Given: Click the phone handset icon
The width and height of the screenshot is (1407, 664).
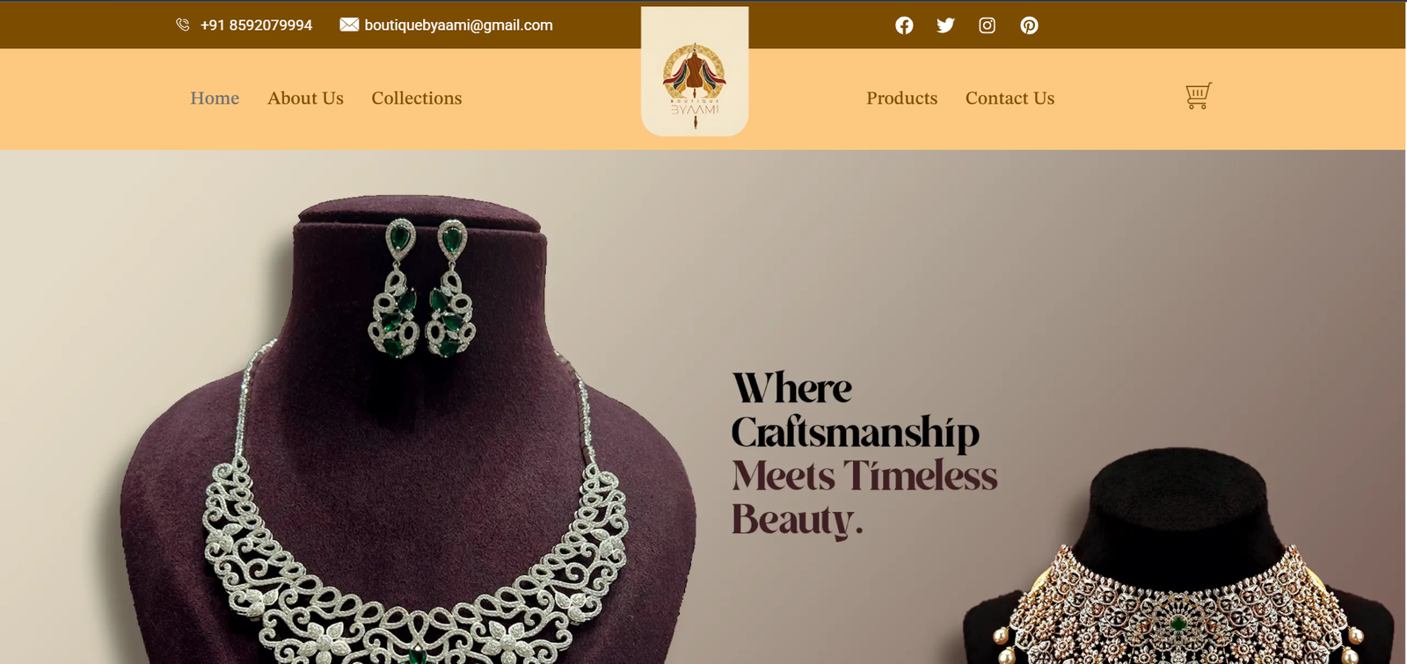Looking at the screenshot, I should pyautogui.click(x=183, y=25).
